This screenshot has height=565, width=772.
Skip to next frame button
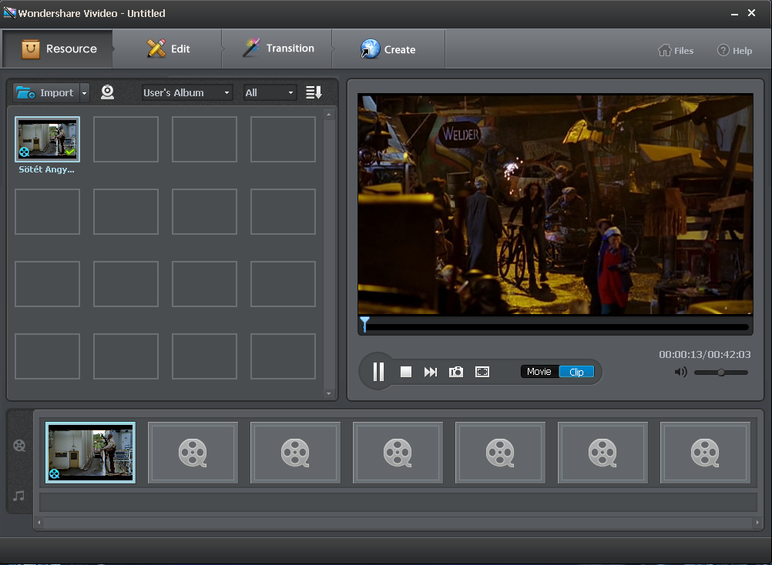pos(431,373)
